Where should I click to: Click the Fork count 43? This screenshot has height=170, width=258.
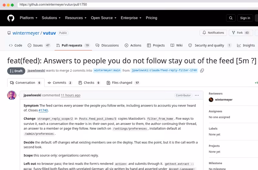pos(247,33)
